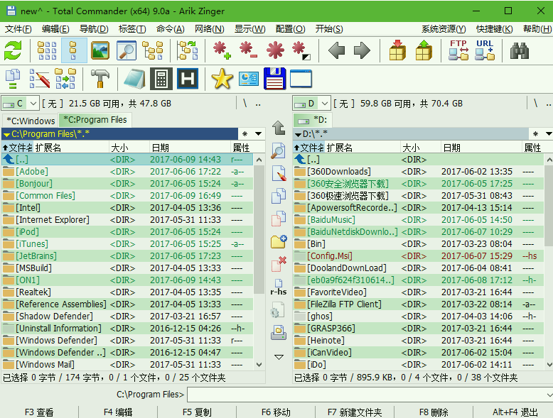Click the black H icon

pyautogui.click(x=187, y=79)
